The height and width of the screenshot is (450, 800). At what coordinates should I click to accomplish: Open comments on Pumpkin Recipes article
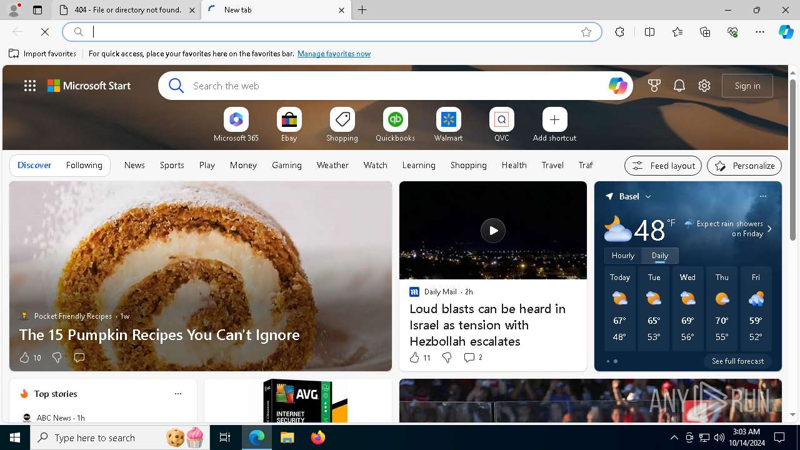point(79,357)
